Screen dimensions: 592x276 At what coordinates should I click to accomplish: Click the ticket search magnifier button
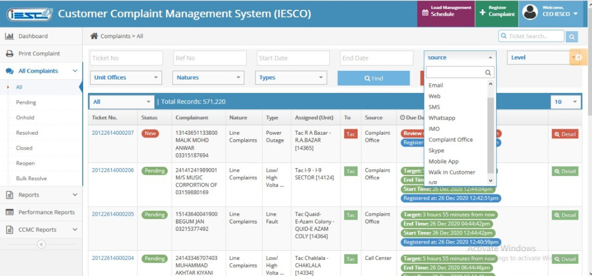pos(571,37)
